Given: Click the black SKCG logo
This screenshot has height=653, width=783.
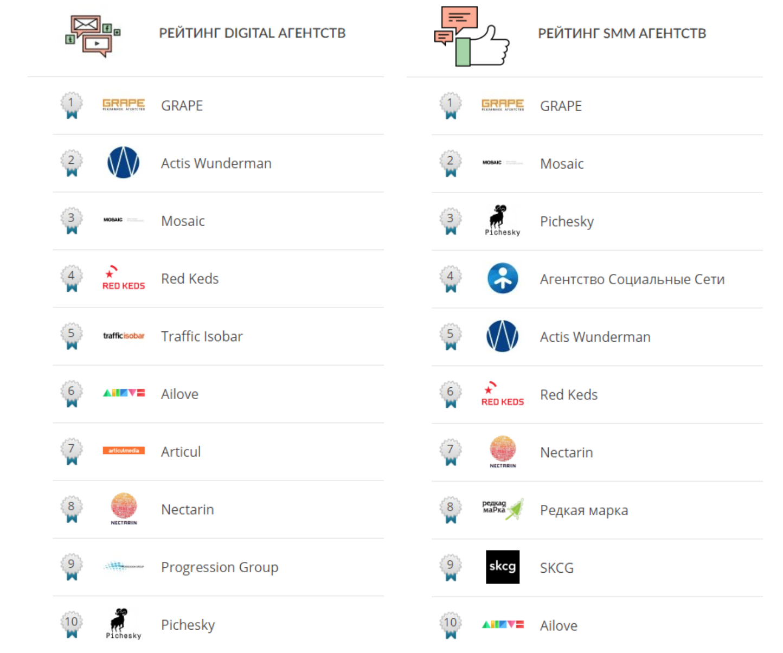Looking at the screenshot, I should 503,567.
